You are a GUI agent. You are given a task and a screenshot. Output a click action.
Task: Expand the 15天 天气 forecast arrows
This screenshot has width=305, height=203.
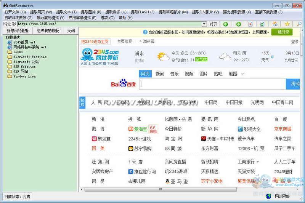[x=272, y=57]
